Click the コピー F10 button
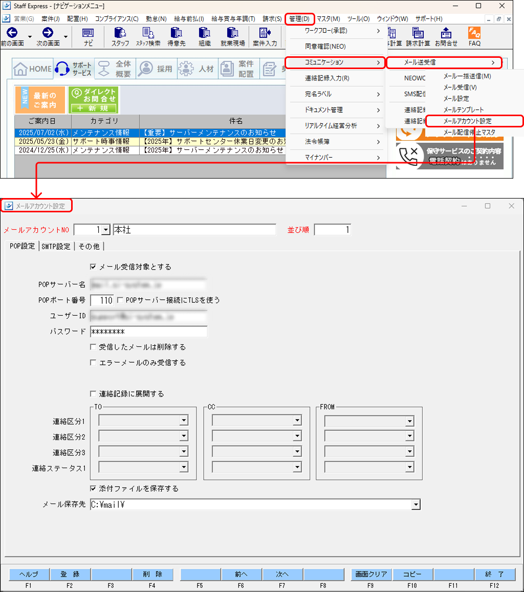 point(412,574)
